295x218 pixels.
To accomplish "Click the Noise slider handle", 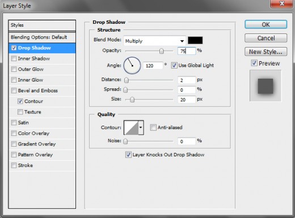I will 125,142.
